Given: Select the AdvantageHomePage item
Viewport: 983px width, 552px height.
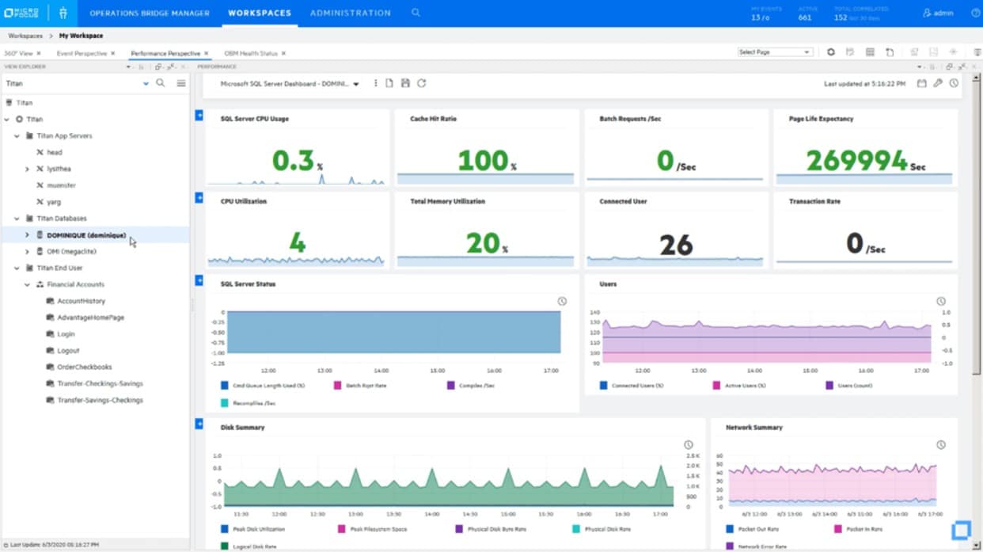Looking at the screenshot, I should (x=90, y=318).
